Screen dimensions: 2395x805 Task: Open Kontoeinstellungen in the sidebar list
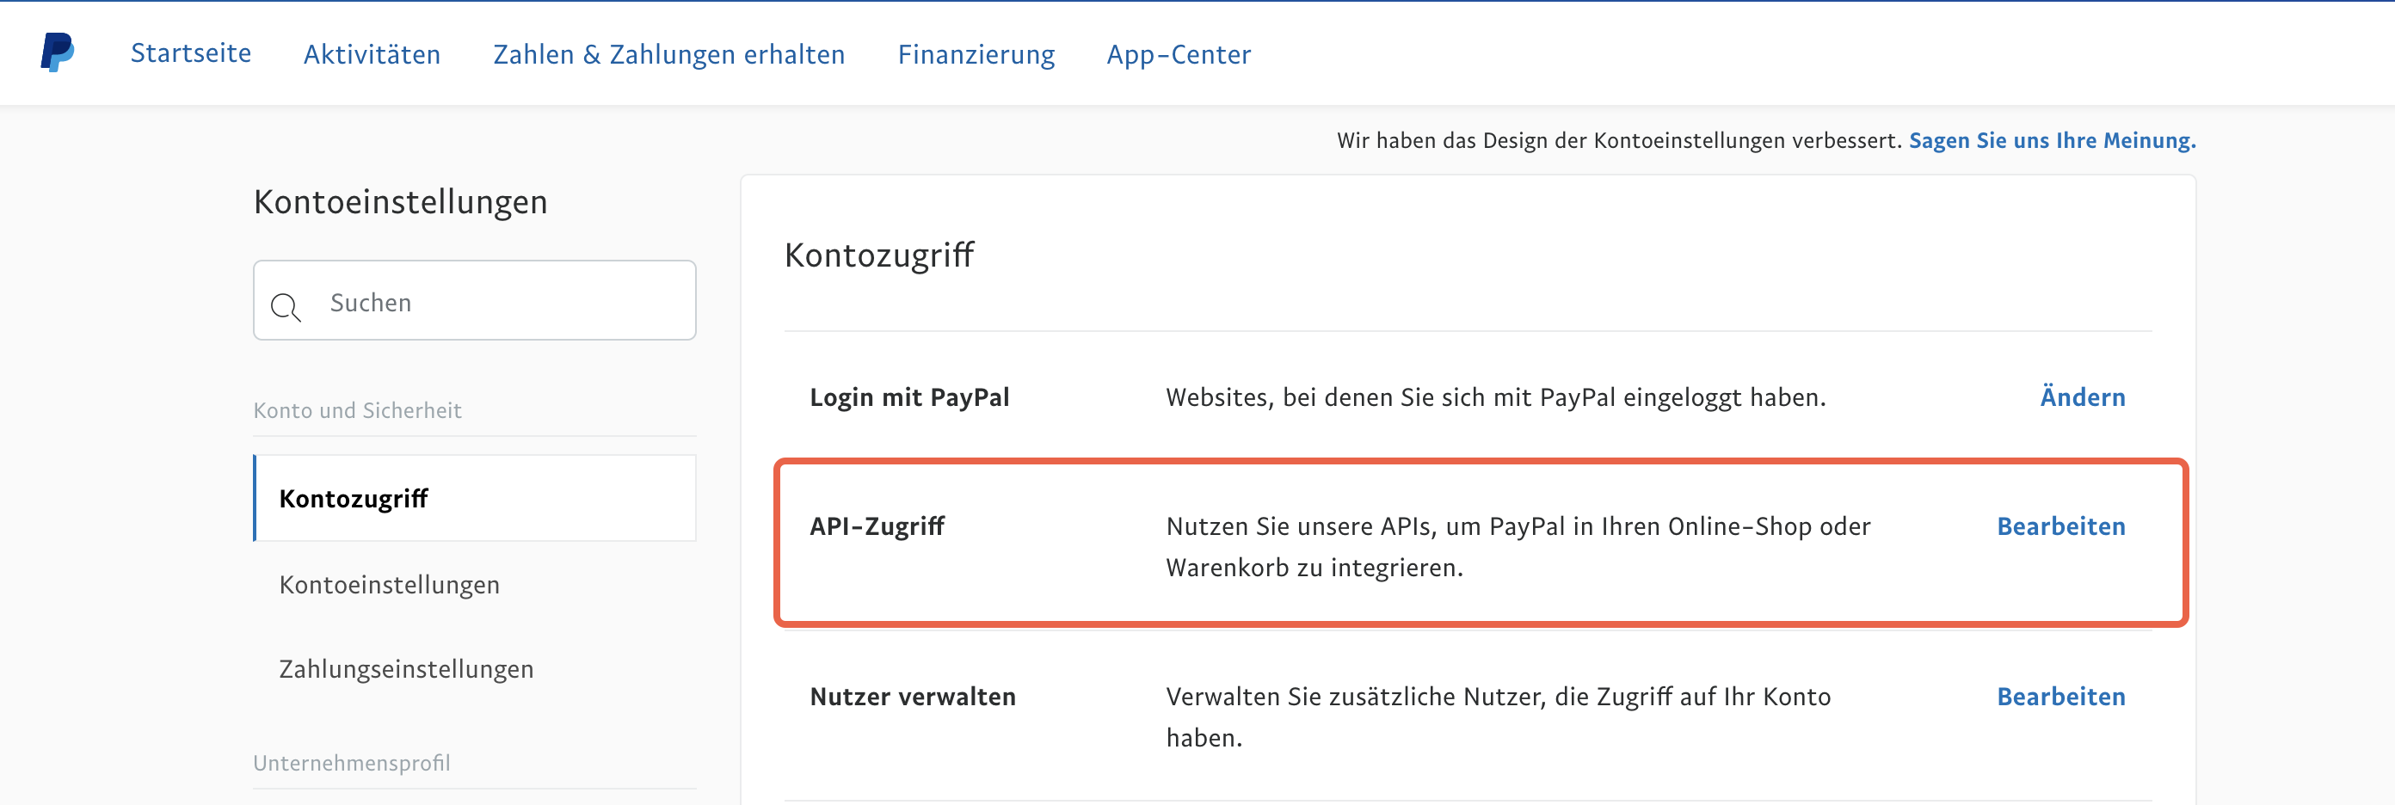389,584
